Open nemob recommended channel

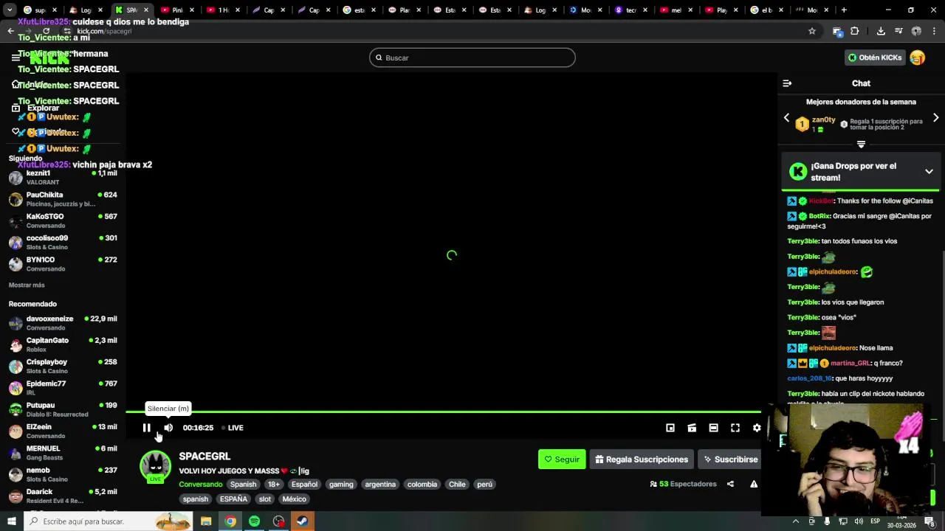pos(63,474)
